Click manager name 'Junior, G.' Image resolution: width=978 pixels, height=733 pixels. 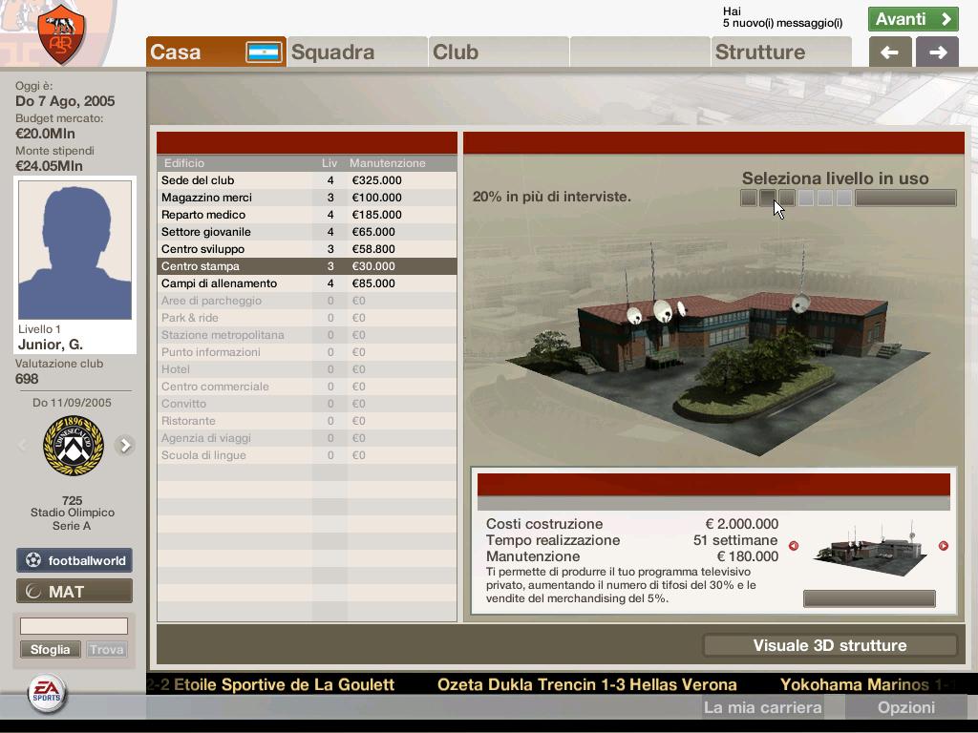point(51,345)
